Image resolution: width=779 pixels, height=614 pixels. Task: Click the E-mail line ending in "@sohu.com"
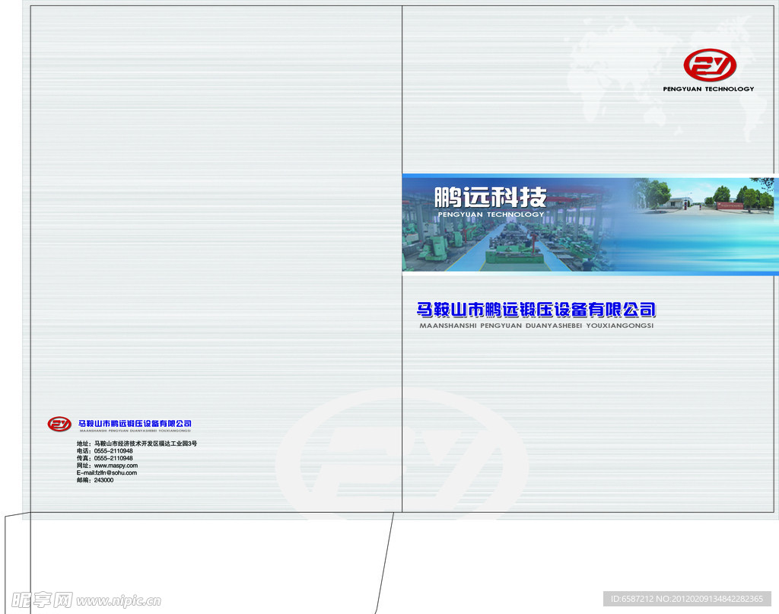coord(107,473)
